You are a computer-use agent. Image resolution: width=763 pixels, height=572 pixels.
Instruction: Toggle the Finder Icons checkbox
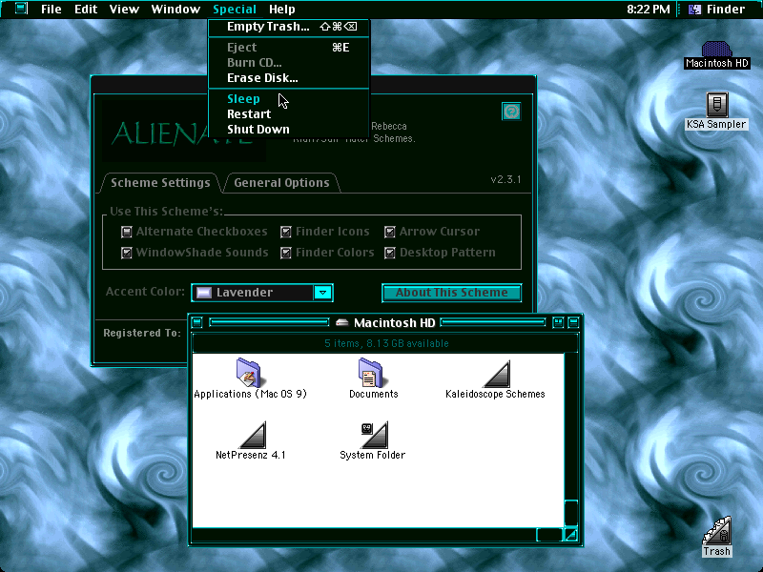tap(286, 232)
